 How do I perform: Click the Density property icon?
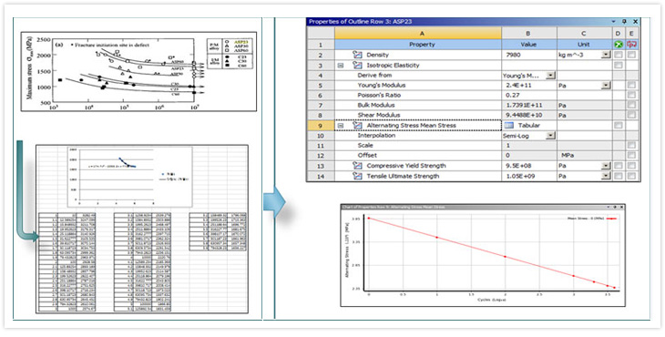click(x=357, y=55)
